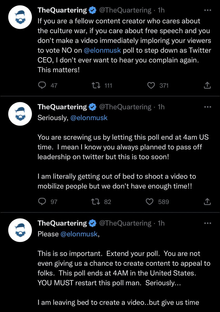Reply to the first tweet about voting NO
This screenshot has width=220, height=312.
(x=42, y=85)
